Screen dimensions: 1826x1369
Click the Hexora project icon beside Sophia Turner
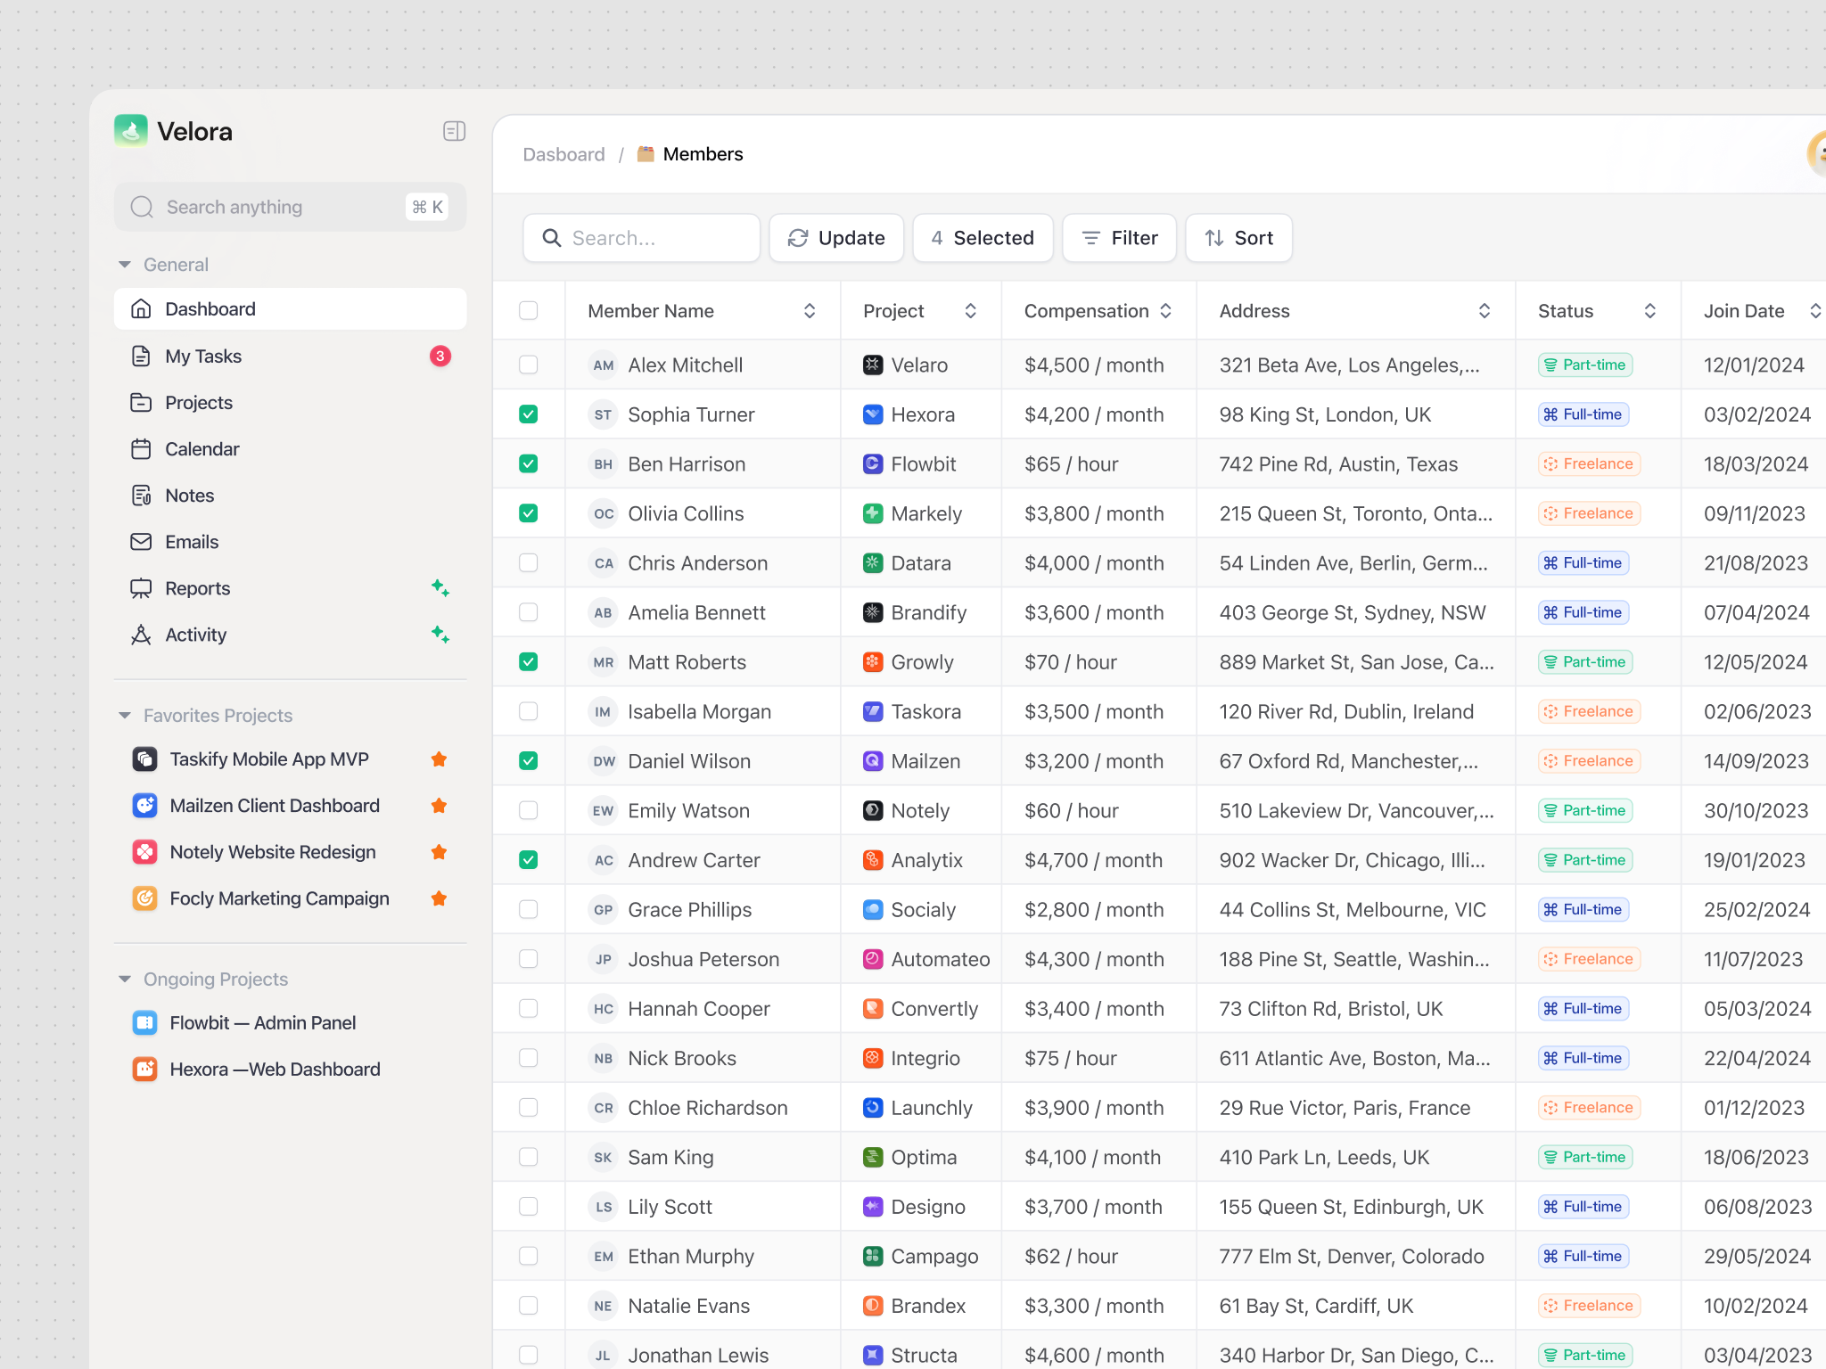click(x=871, y=414)
